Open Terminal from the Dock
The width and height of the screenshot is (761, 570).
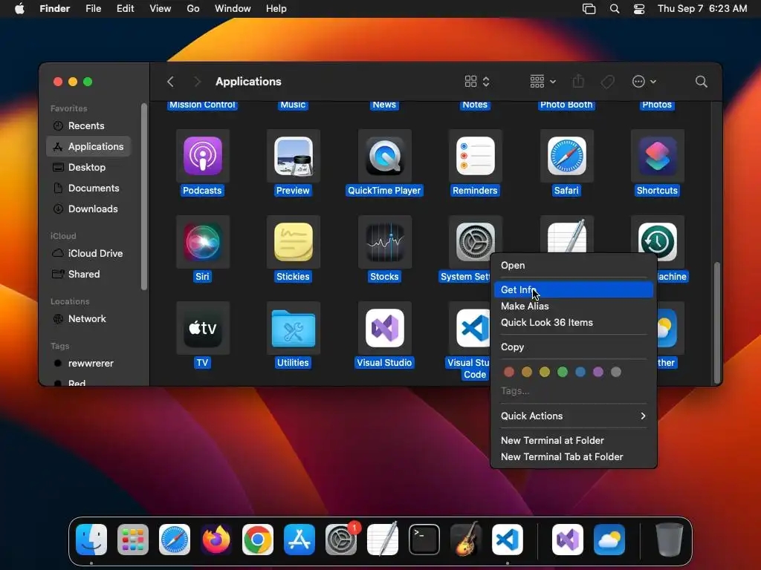point(424,540)
